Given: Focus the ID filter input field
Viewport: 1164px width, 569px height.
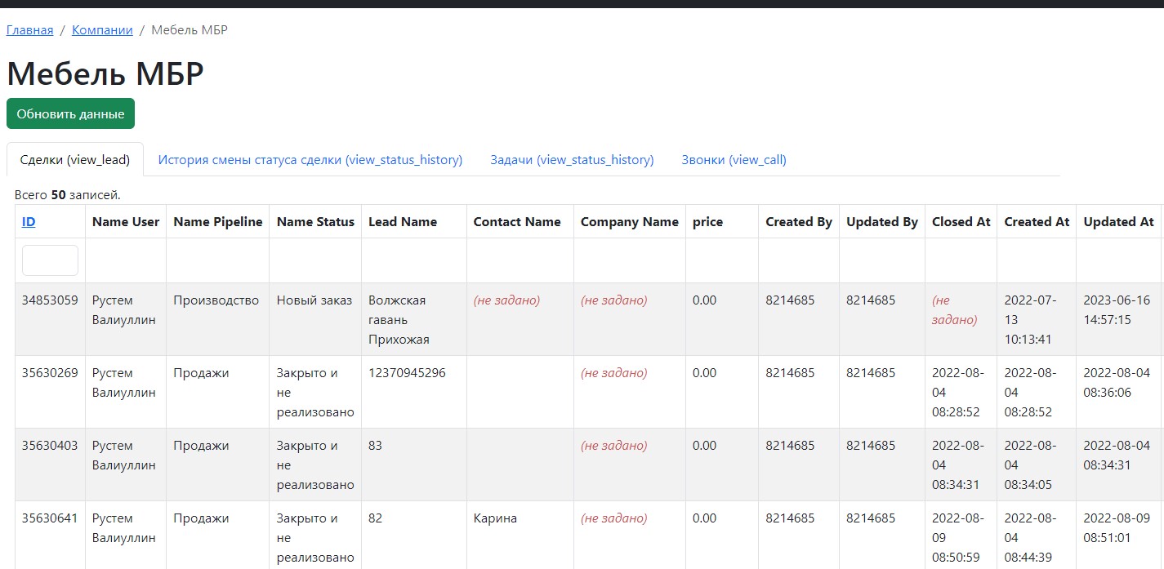Looking at the screenshot, I should 50,260.
